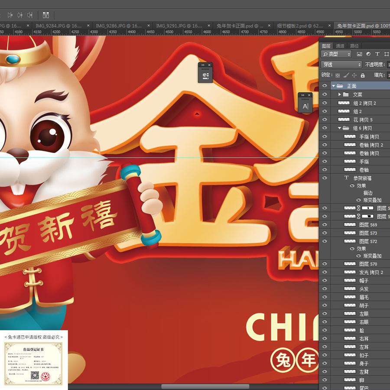The height and width of the screenshot is (390, 390).
Task: Lock transparent pixels in Layers panel
Action: coord(338,75)
